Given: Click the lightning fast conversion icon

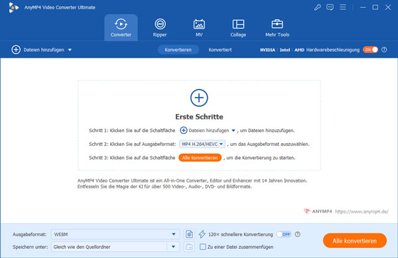Looking at the screenshot, I should click(202, 234).
